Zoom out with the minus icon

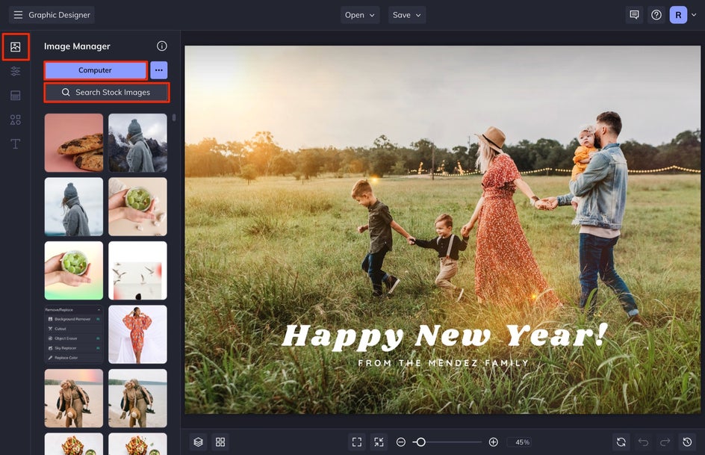400,442
